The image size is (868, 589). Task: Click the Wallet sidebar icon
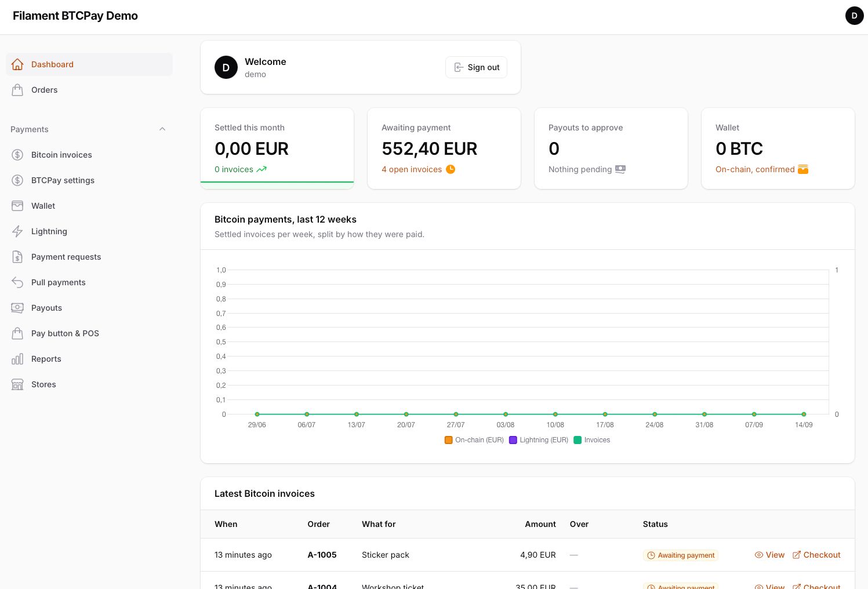coord(17,206)
